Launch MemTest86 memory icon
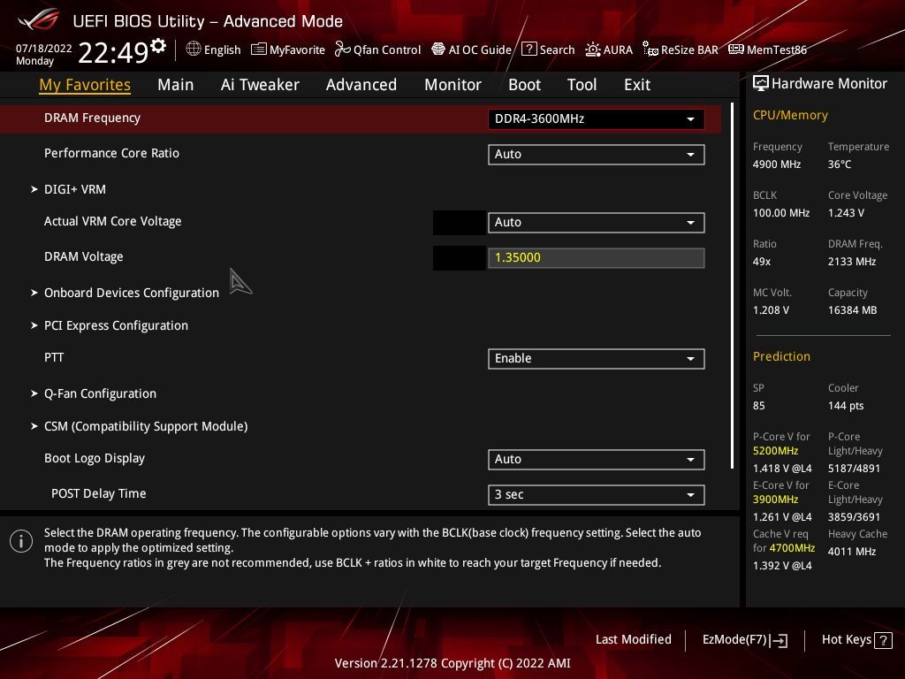The height and width of the screenshot is (679, 905). [736, 50]
